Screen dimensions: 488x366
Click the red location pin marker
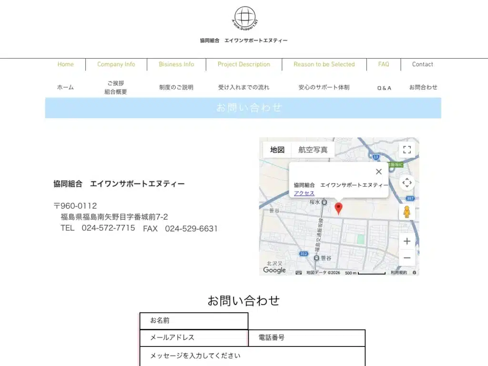(339, 208)
